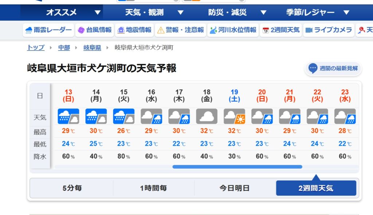Click the rain icon for 13 (日)

coord(68,116)
